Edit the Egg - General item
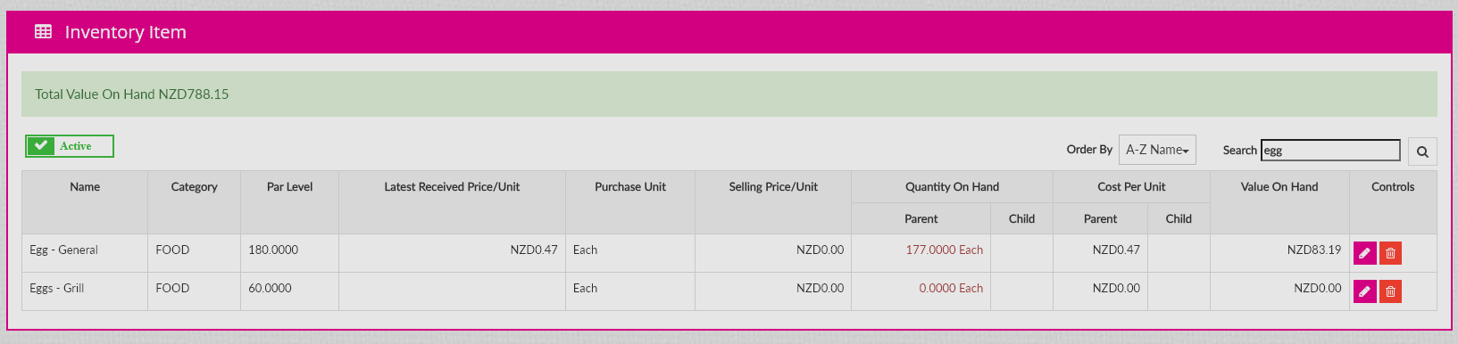Screen dimensions: 1458x344 pos(1364,253)
